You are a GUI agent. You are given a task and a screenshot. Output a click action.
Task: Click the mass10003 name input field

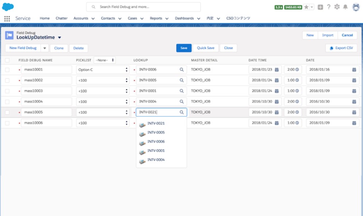coord(46,91)
